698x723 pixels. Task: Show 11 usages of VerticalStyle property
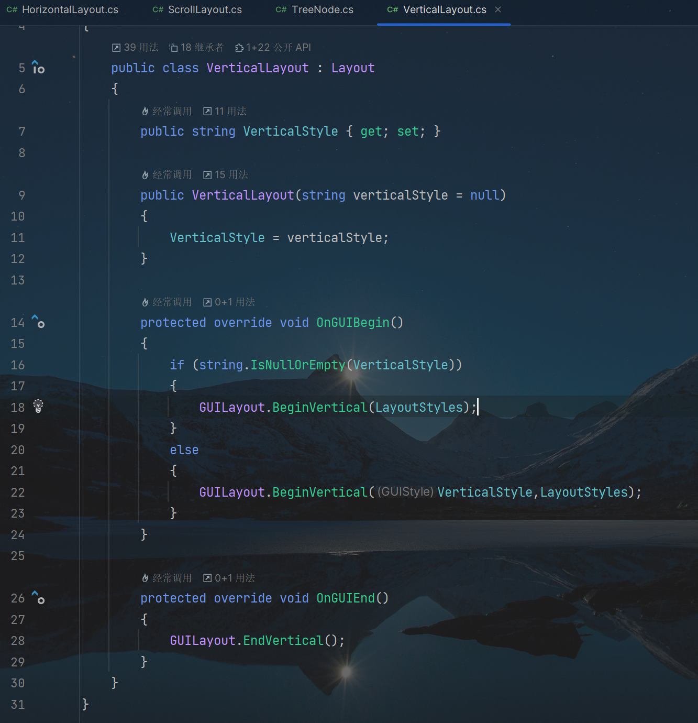[225, 112]
